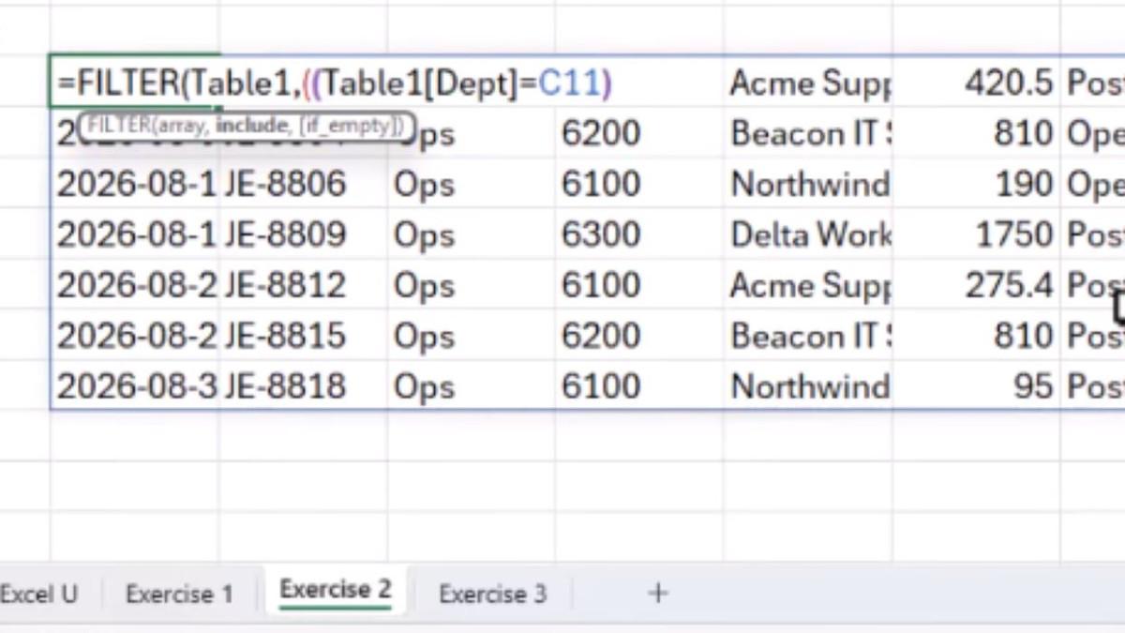Image resolution: width=1125 pixels, height=633 pixels.
Task: Select cell containing JE-8818
Action: tap(303, 386)
